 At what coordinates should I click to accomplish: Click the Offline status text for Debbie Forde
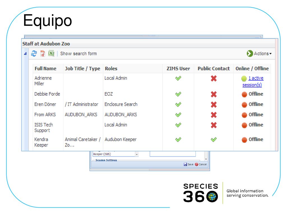(x=256, y=94)
